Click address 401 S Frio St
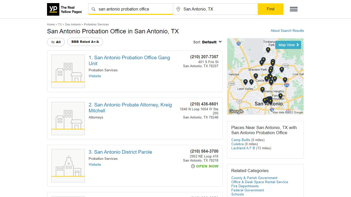The width and height of the screenshot is (351, 197). [x=208, y=62]
